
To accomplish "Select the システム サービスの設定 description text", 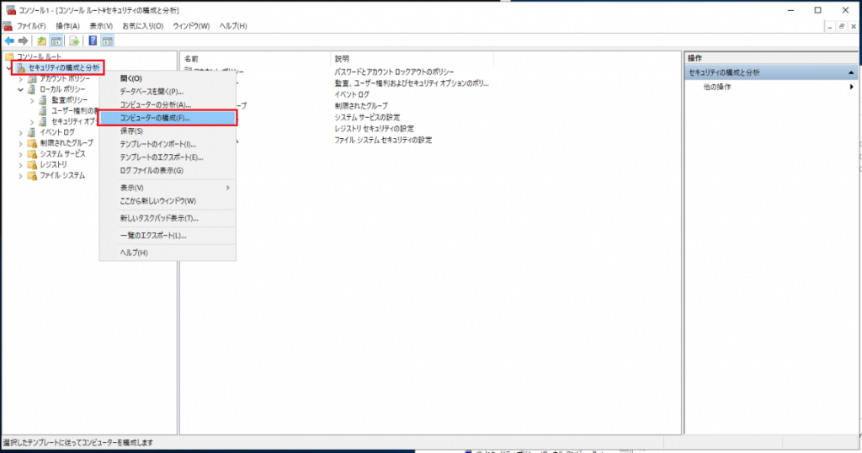I will [x=367, y=117].
